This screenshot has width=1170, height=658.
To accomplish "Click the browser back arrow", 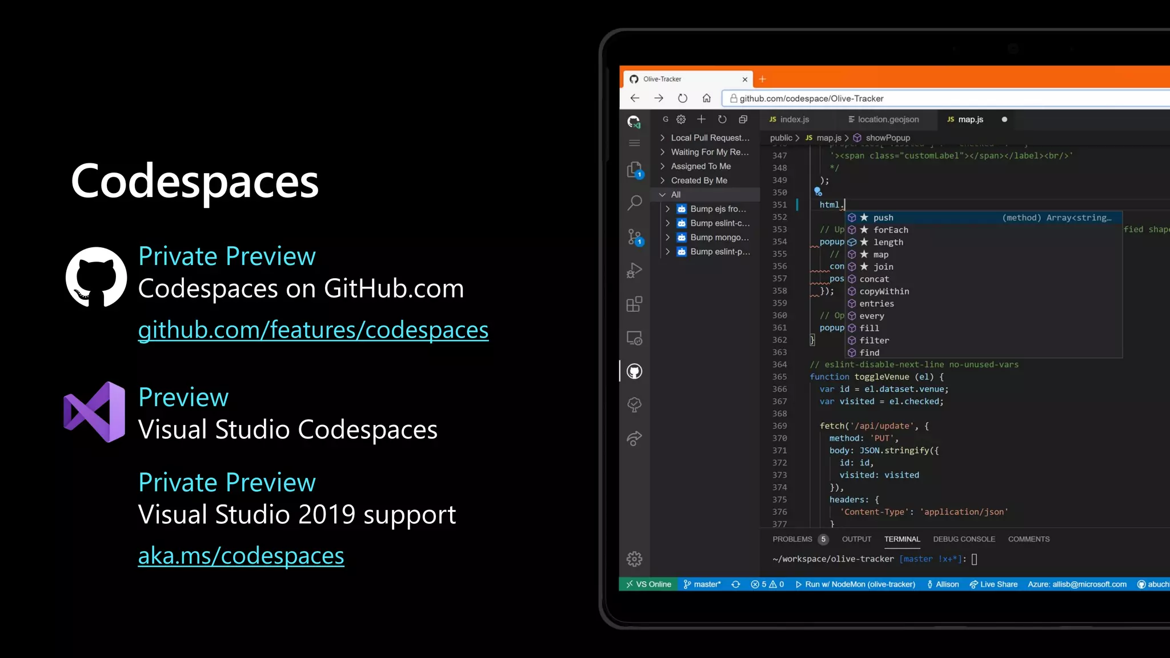I will coord(635,98).
